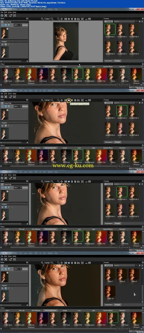Click the zoom-in magnifier in the 5 % zoom frame

point(42,19)
